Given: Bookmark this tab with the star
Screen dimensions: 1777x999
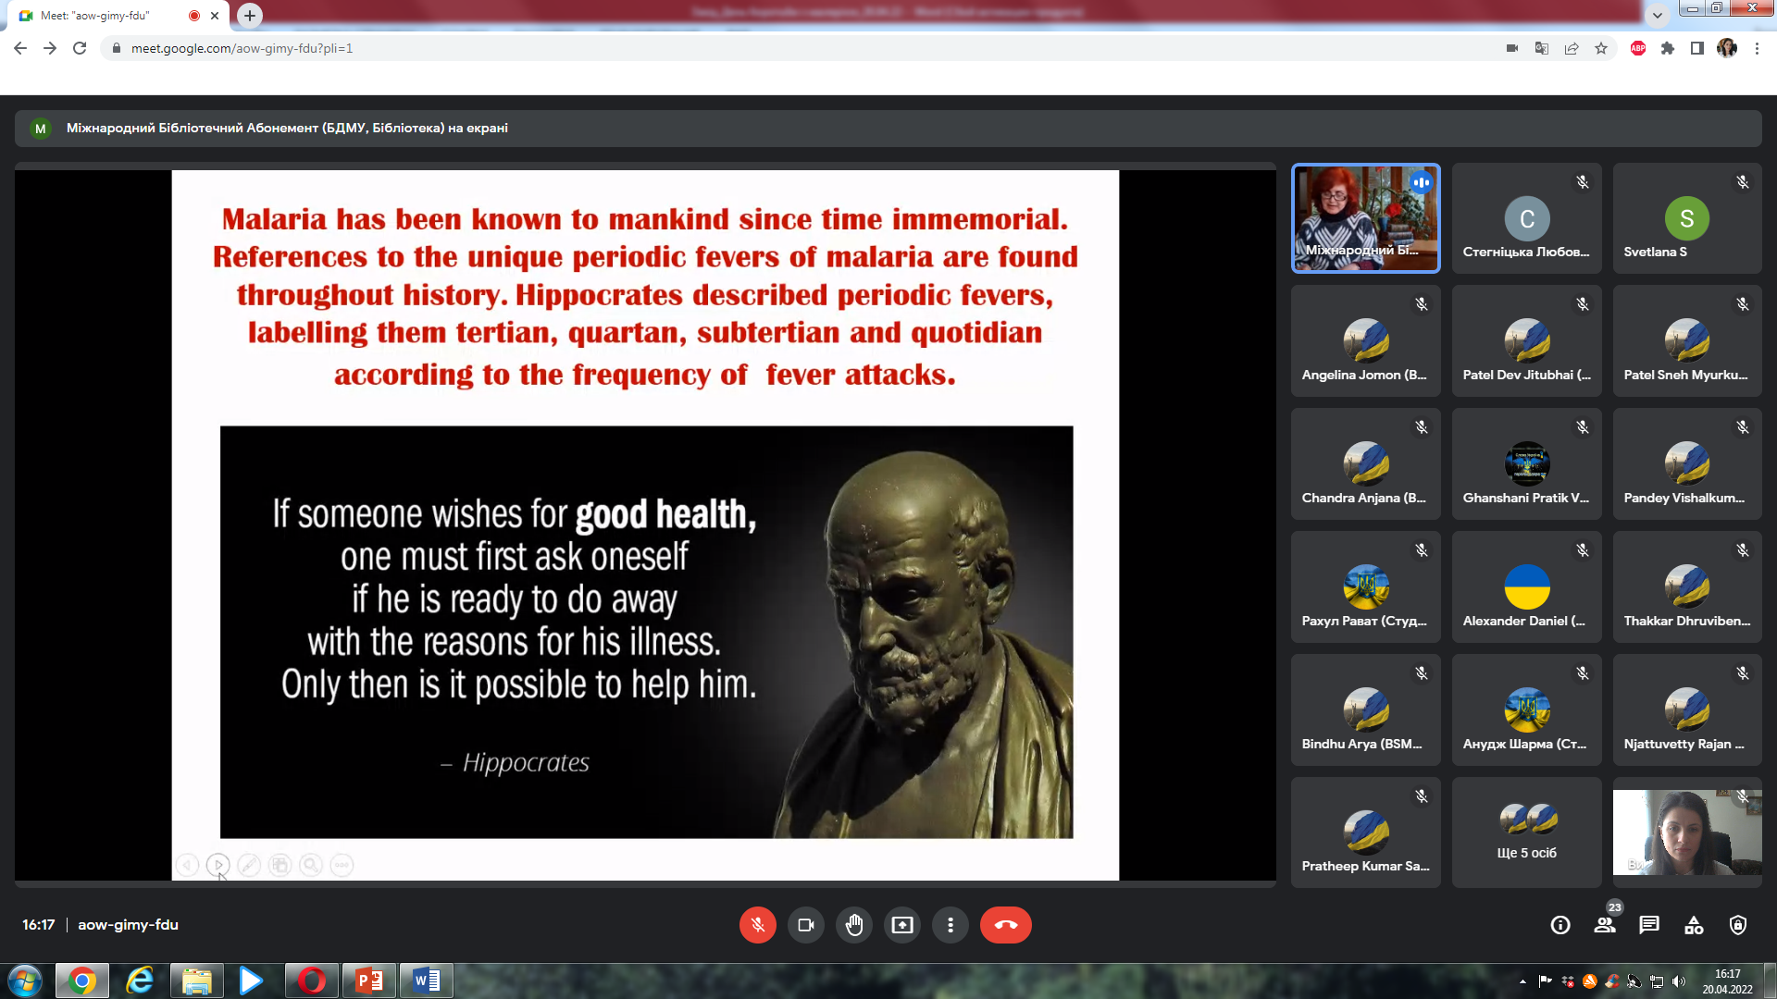Looking at the screenshot, I should [x=1601, y=48].
